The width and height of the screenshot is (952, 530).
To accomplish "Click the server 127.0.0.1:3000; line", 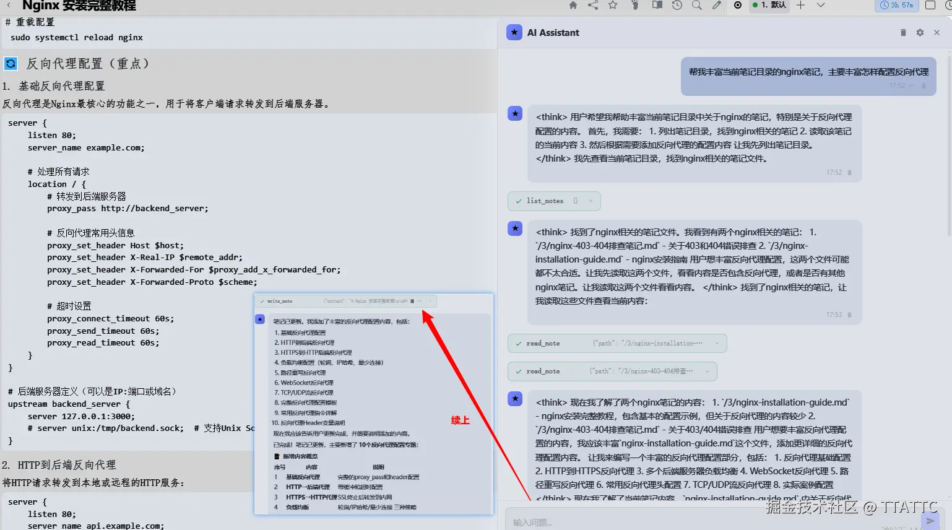I will [x=81, y=417].
